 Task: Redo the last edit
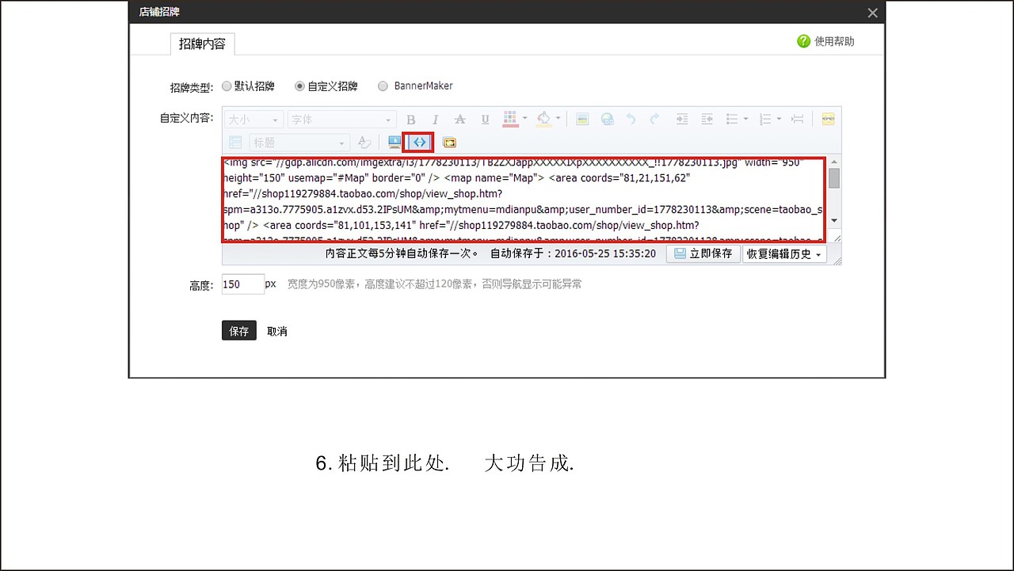(x=654, y=120)
